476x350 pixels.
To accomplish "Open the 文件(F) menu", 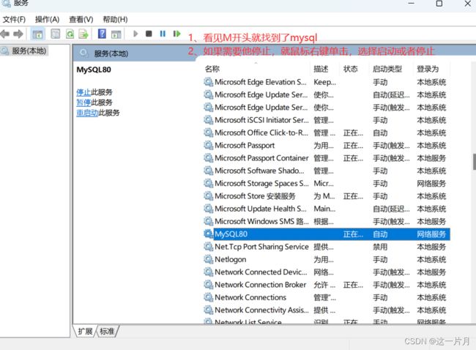I will click(x=14, y=20).
